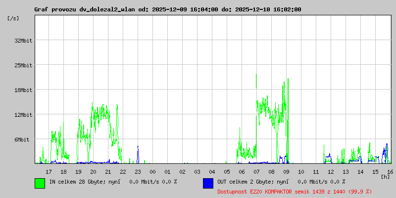This screenshot has width=396, height=198.
Task: Select hour 16 on the time axis
Action: point(390,172)
